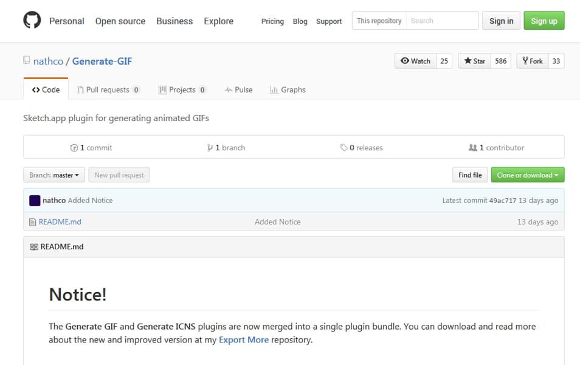Click the nathco avatar thumbnail

[x=35, y=200]
